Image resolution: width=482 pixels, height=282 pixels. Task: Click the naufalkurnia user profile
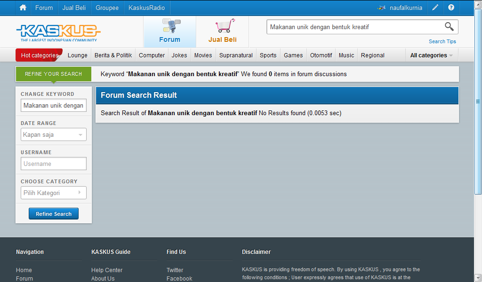pyautogui.click(x=401, y=8)
